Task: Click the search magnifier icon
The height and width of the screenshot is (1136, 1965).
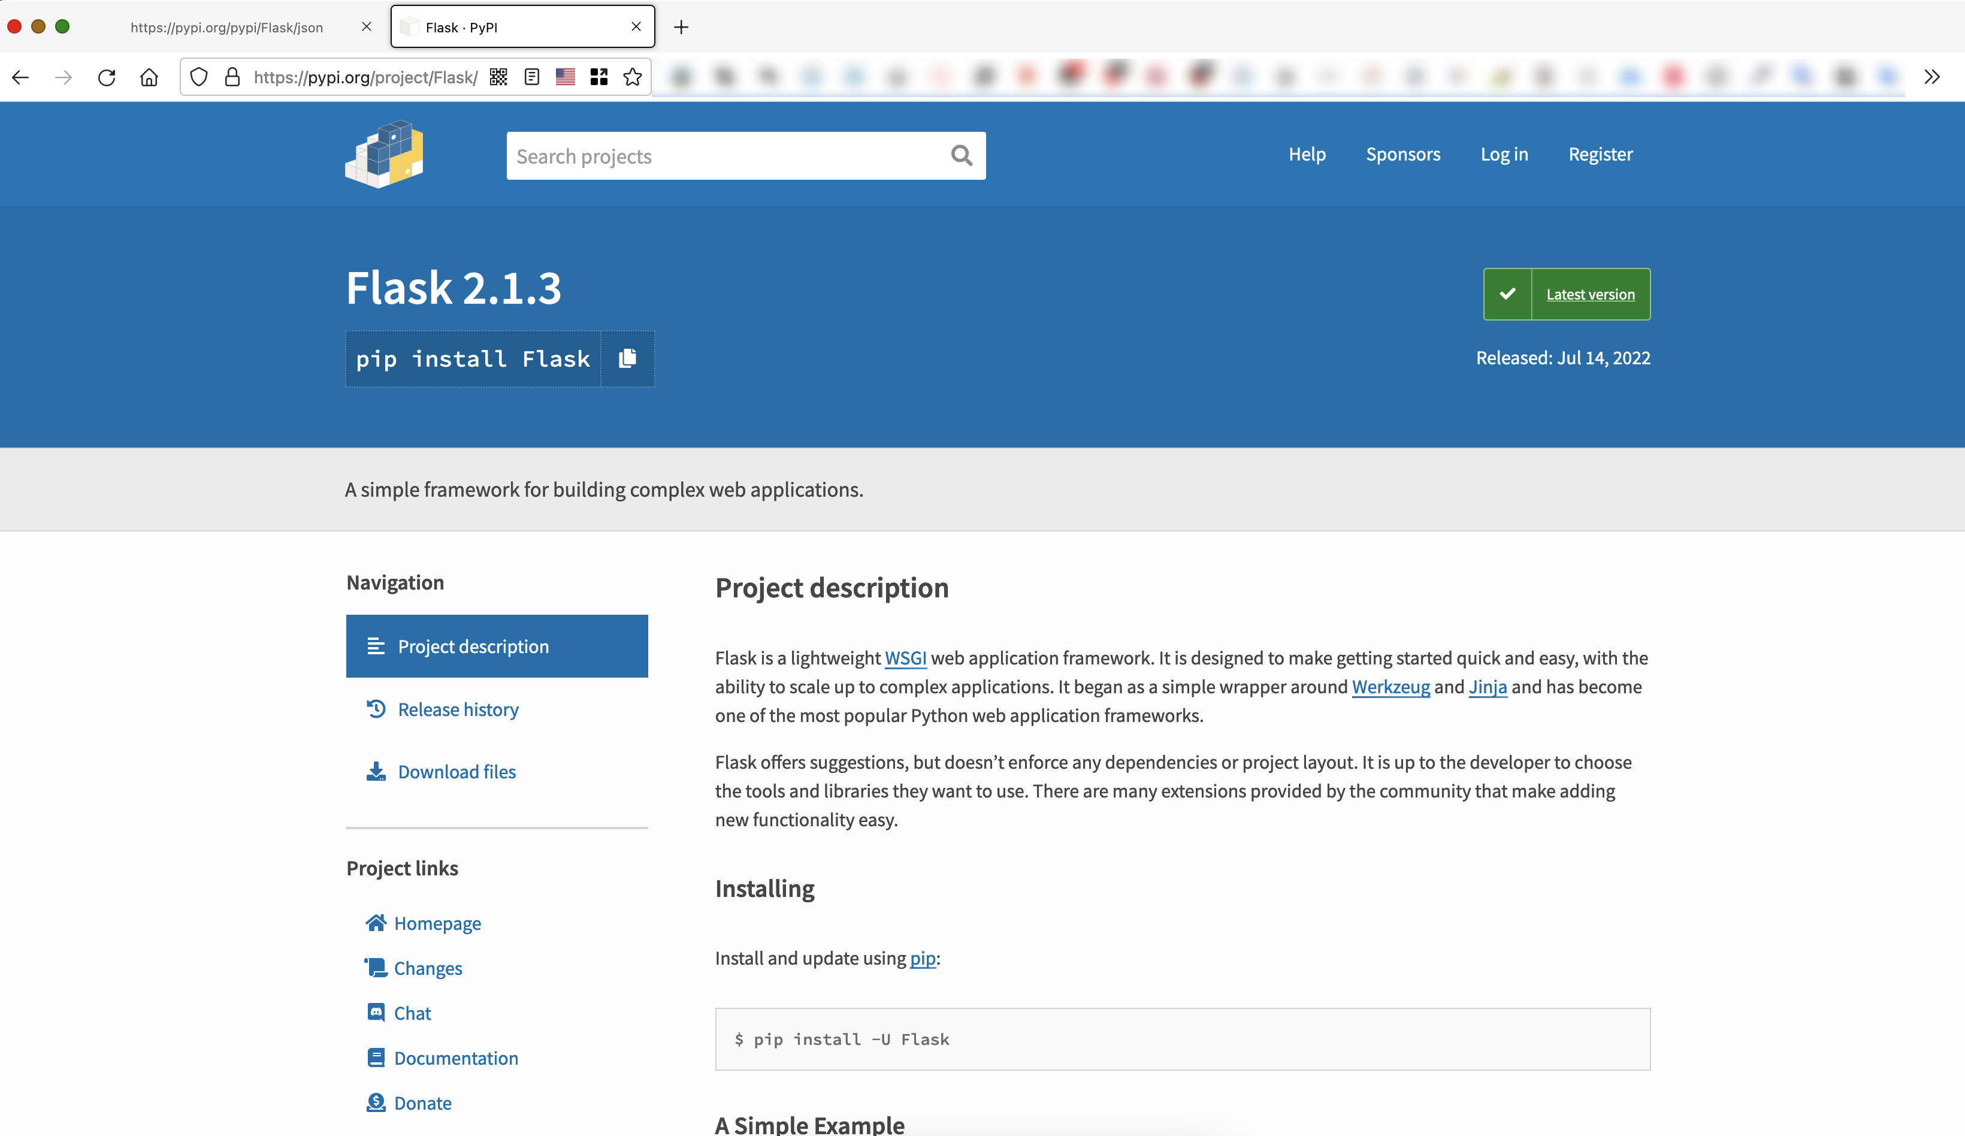Action: pos(962,156)
